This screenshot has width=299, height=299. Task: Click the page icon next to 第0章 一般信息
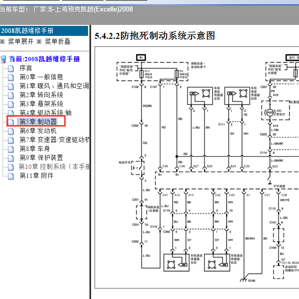point(10,77)
